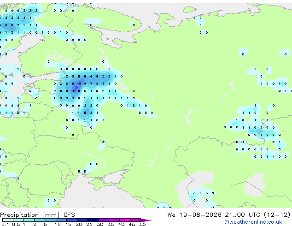Screen dimensions: 292x226
Task: Click the purple swatch between 35 and 40
Action: pos(114,220)
